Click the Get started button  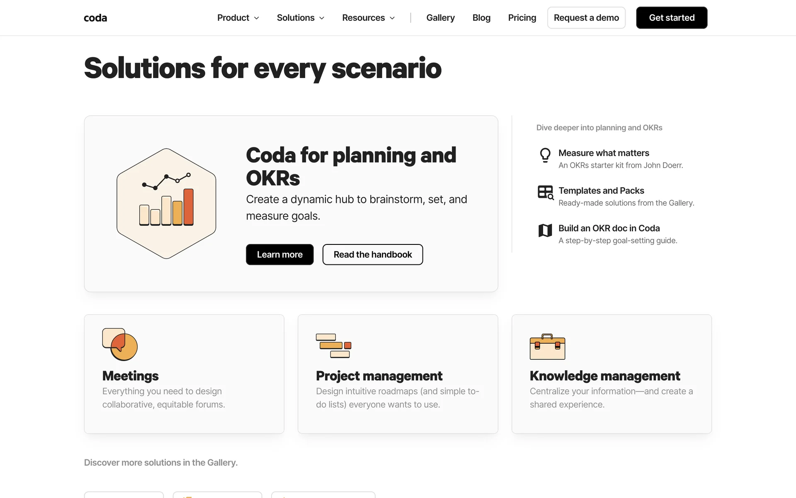[x=672, y=18]
